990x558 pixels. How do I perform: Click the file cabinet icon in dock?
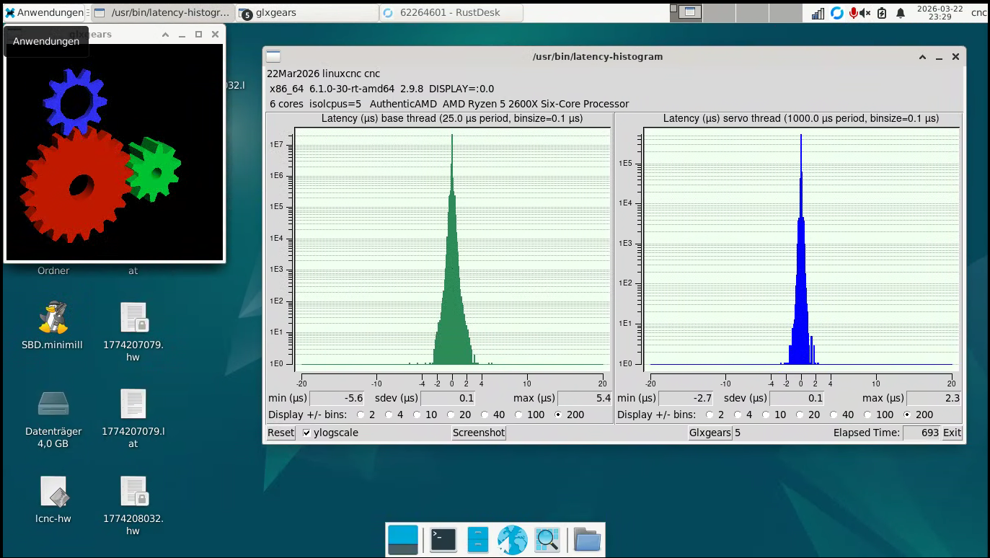pyautogui.click(x=477, y=539)
